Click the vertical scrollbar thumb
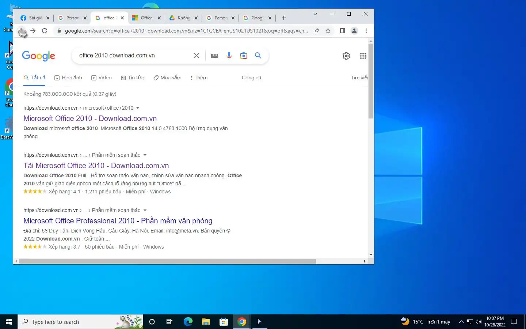The image size is (526, 329). [371, 81]
